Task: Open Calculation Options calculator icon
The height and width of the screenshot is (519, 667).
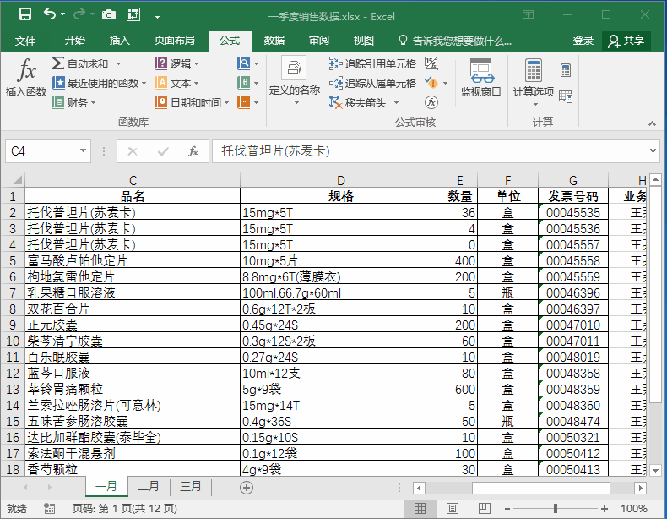Action: (x=534, y=70)
